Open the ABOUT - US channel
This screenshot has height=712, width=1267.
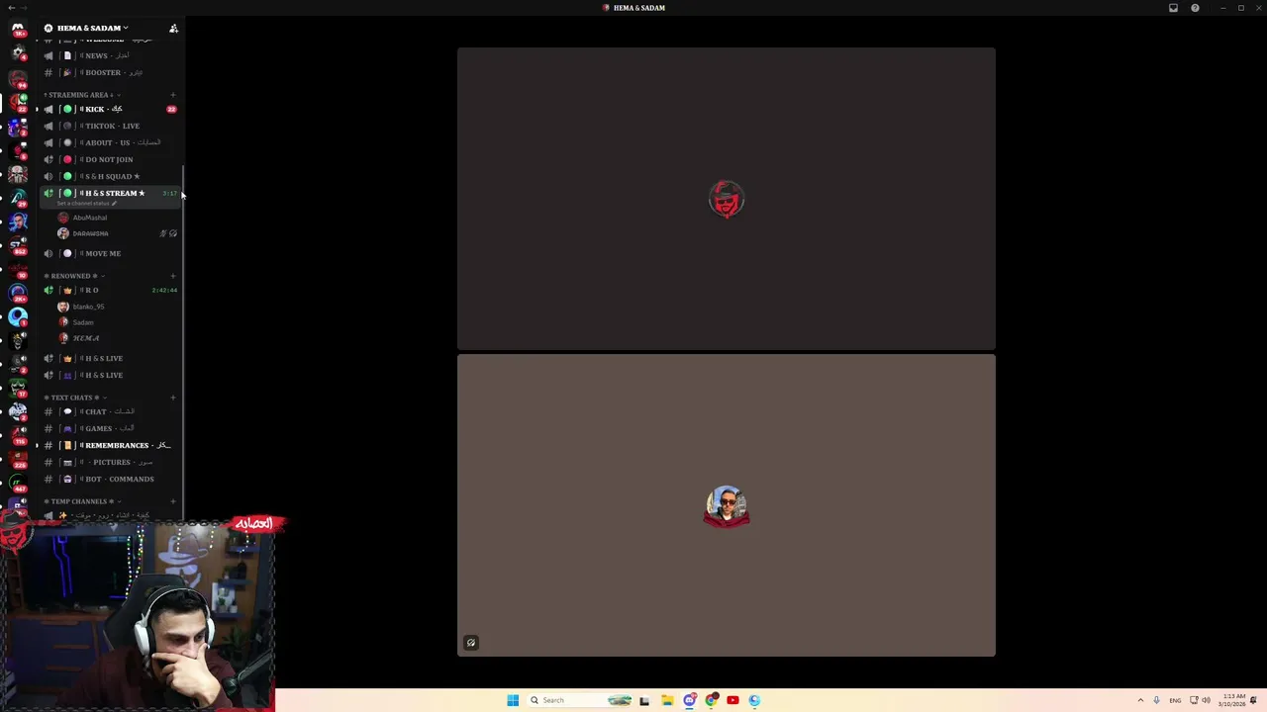tap(110, 142)
